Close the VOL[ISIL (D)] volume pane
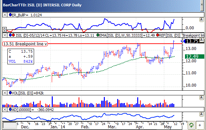 click(5, 93)
